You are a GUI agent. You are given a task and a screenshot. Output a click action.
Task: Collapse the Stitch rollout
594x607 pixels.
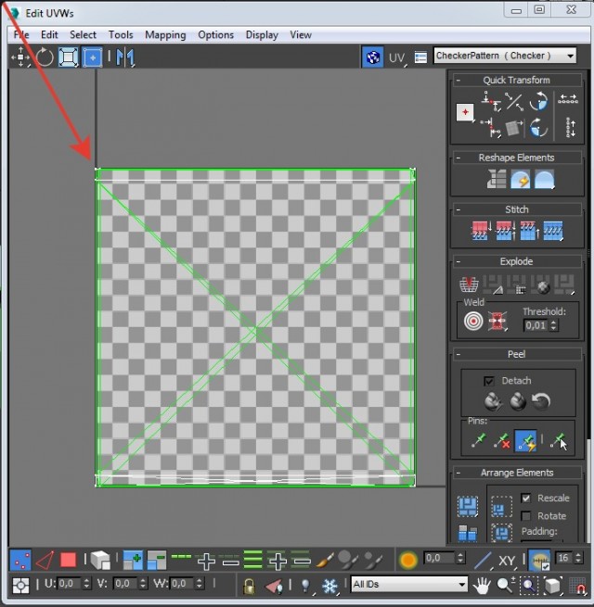click(458, 209)
